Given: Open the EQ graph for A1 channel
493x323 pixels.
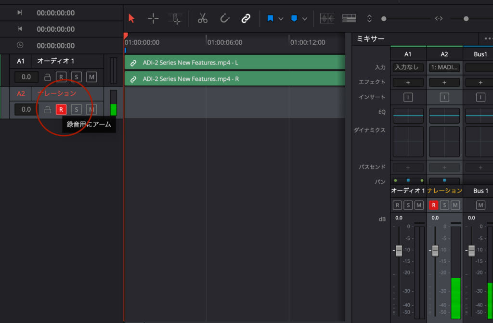Looking at the screenshot, I should (408, 116).
